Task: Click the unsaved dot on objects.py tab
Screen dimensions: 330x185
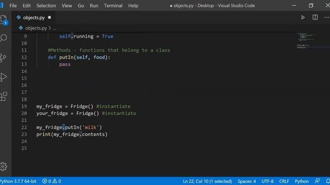Action: (x=49, y=17)
